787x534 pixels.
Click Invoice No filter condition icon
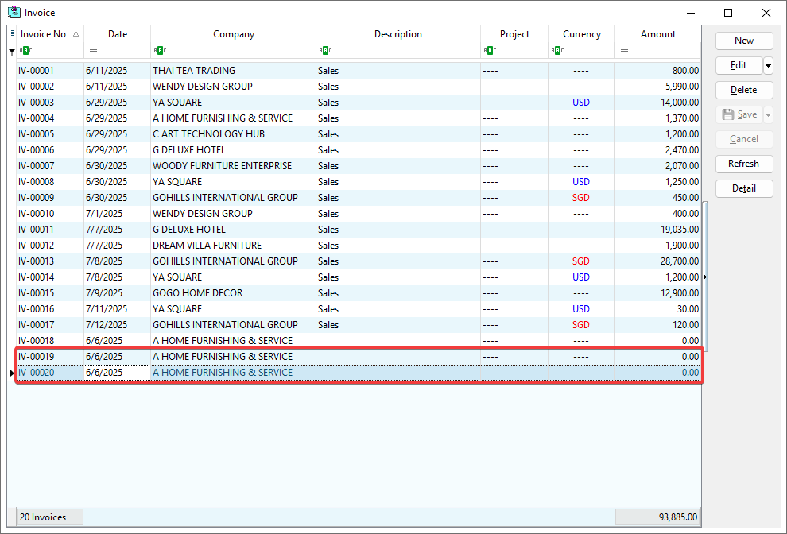click(x=25, y=50)
